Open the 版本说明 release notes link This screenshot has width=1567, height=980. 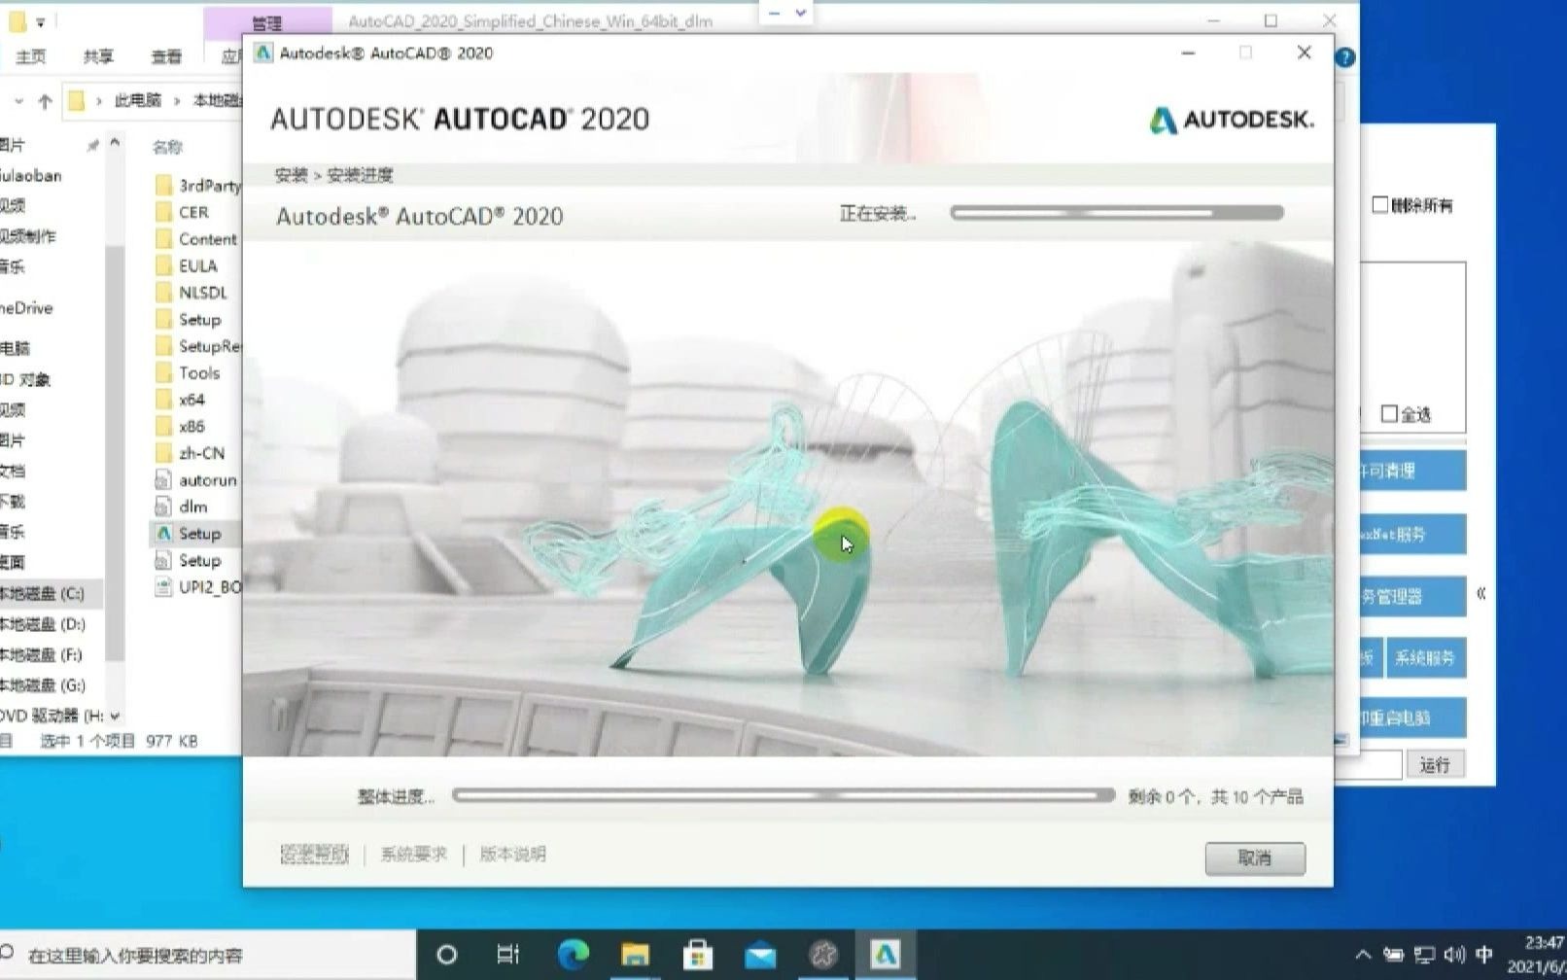point(512,855)
